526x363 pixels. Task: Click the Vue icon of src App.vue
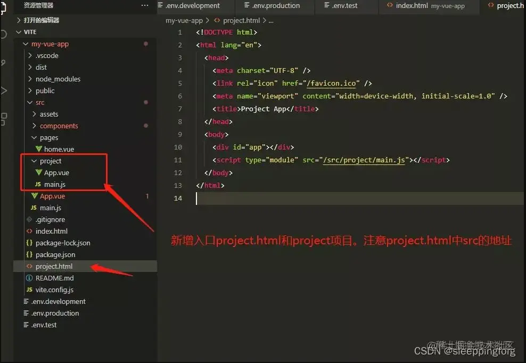[35, 196]
